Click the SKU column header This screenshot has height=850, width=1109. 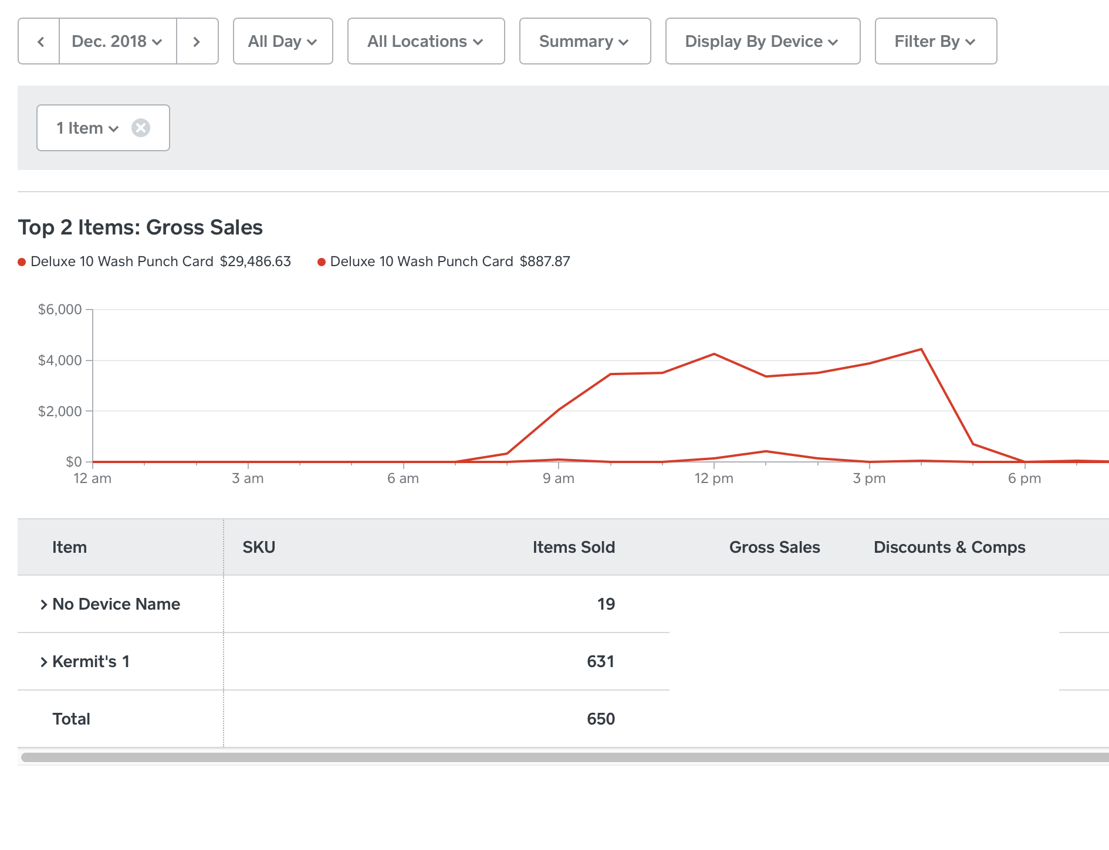pyautogui.click(x=259, y=547)
